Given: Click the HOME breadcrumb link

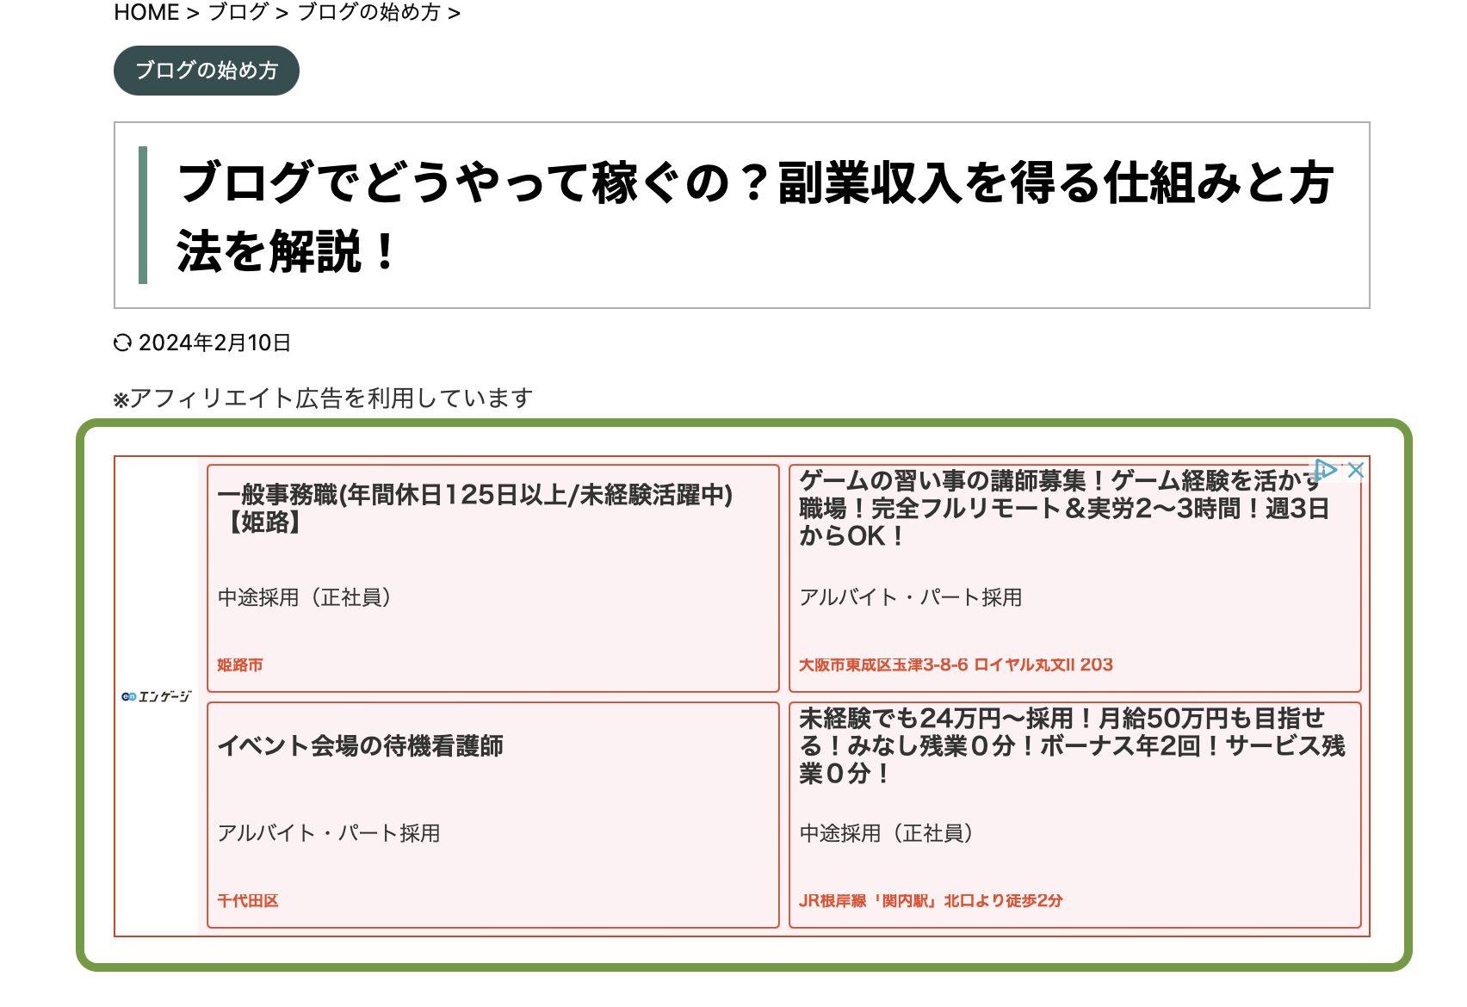Looking at the screenshot, I should click(146, 12).
